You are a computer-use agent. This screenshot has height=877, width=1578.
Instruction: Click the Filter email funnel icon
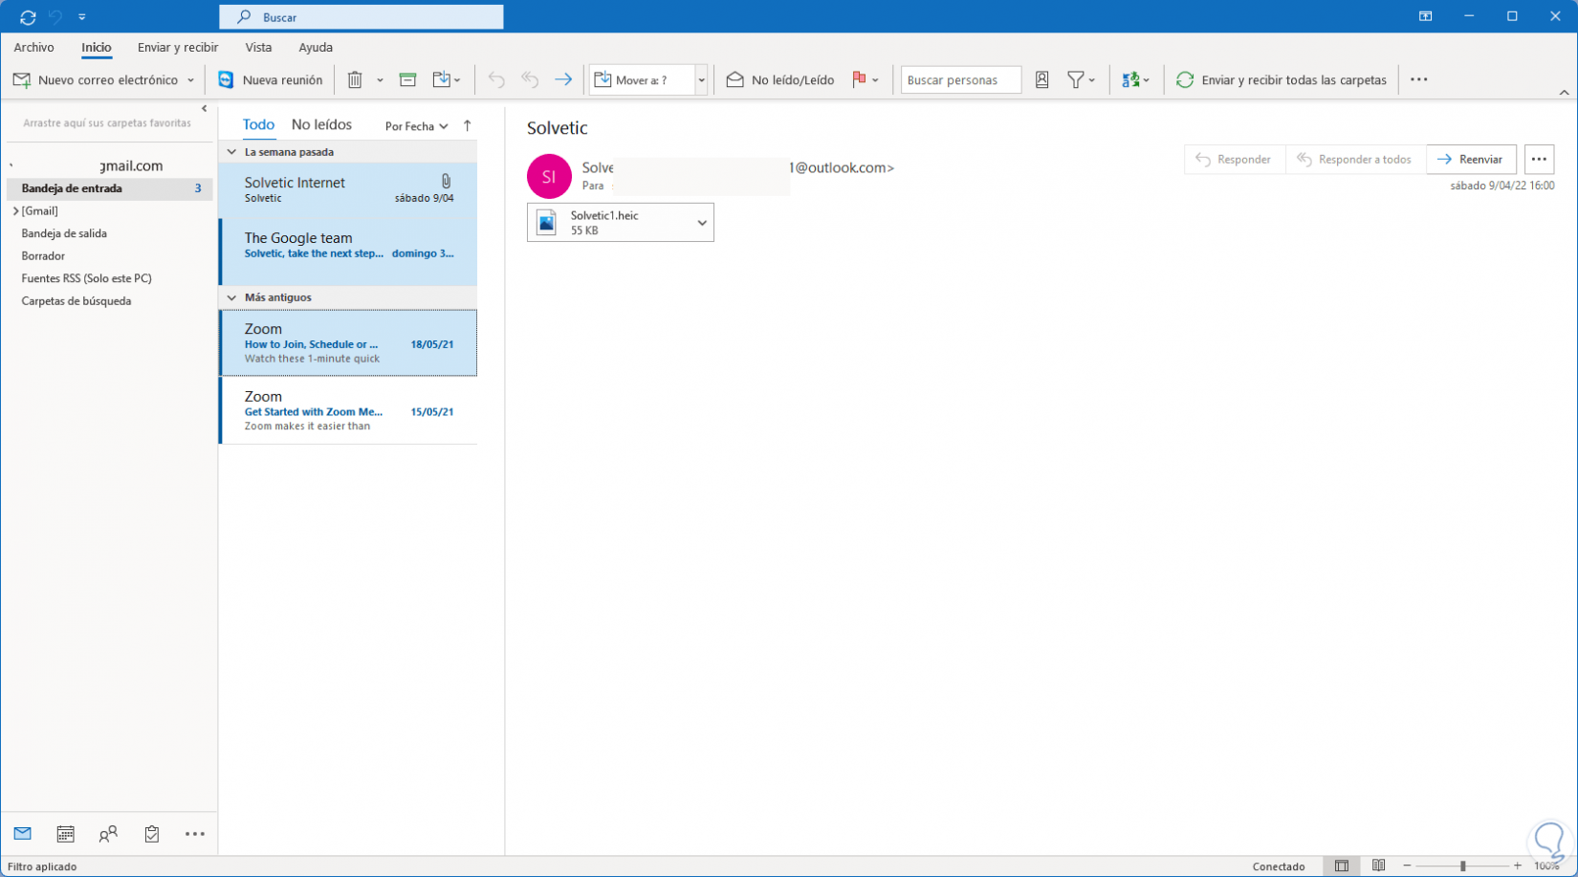(x=1076, y=80)
